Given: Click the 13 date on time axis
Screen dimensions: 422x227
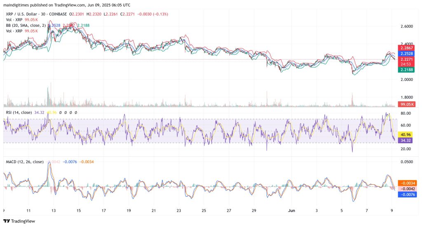Looking at the screenshot, I should [x=54, y=210].
